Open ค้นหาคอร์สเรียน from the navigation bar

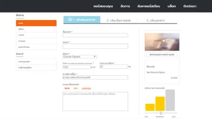149,6
